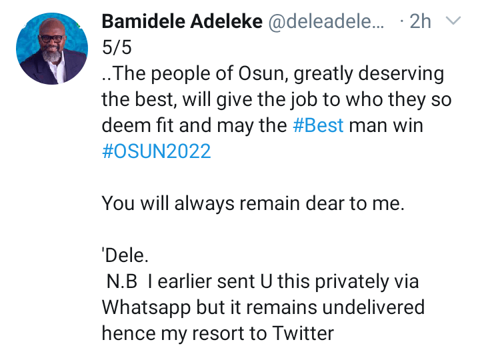
Task: Click "hence my resort to Twitter" line
Action: coord(217,333)
